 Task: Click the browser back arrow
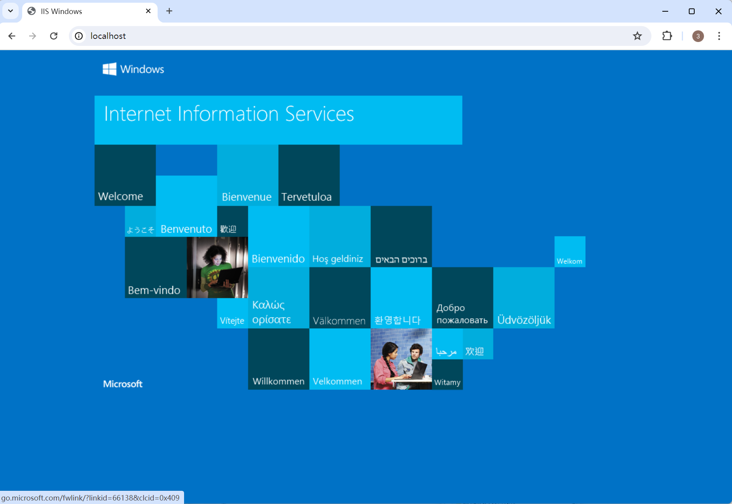coord(12,36)
